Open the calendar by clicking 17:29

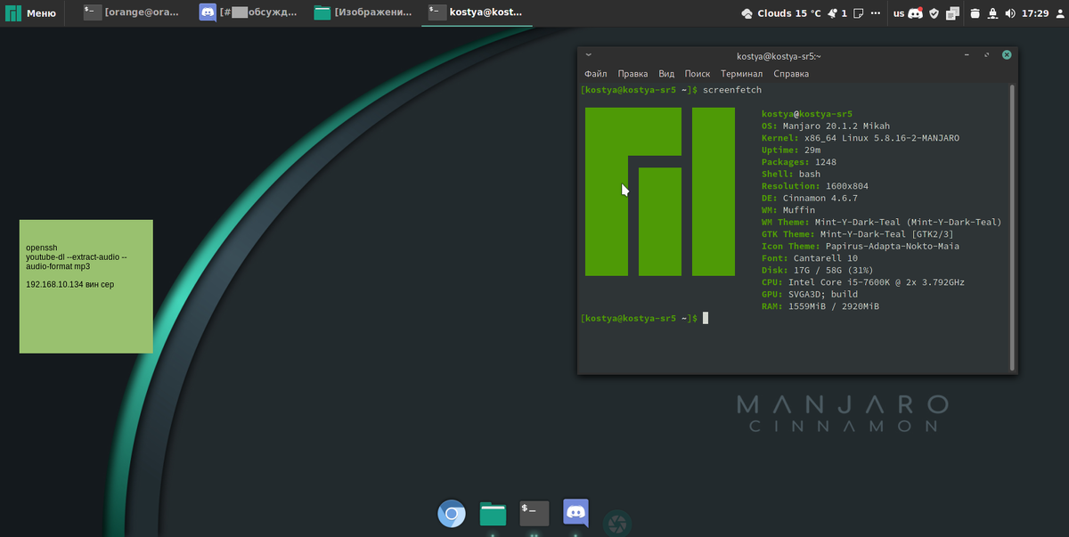pos(1035,13)
